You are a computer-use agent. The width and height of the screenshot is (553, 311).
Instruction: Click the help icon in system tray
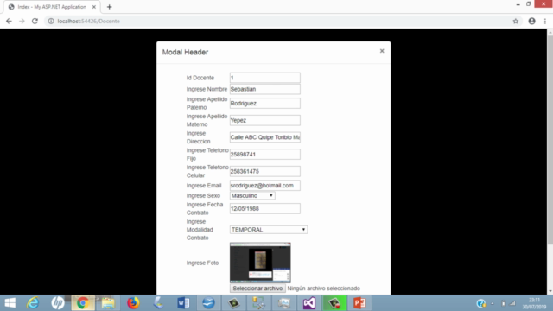point(481,303)
